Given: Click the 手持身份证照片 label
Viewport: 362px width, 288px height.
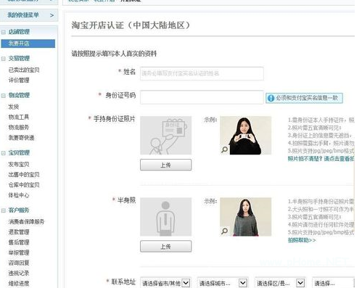Looking at the screenshot, I should (x=115, y=119).
